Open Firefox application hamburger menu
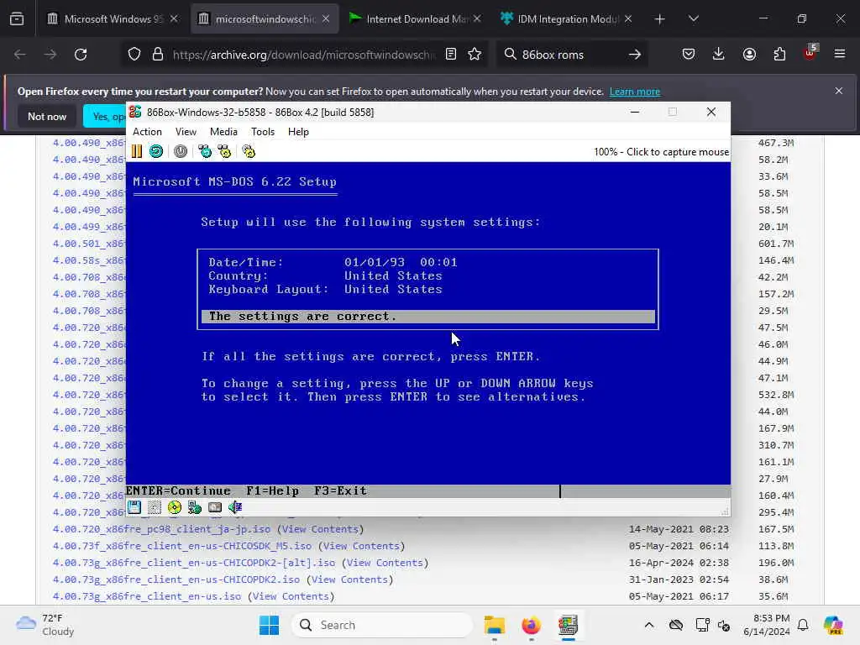Image resolution: width=860 pixels, height=645 pixels. [x=840, y=55]
